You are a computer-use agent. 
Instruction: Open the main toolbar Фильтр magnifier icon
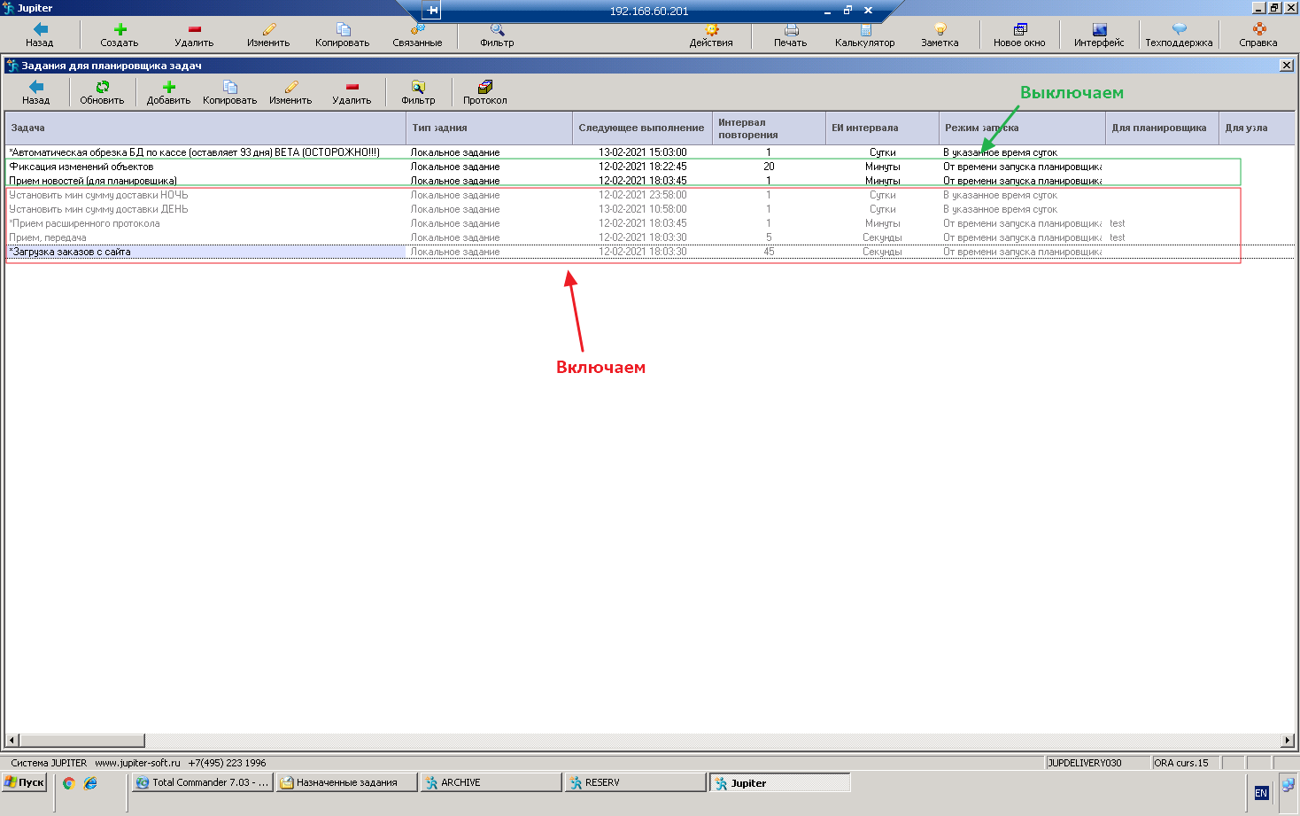point(498,29)
